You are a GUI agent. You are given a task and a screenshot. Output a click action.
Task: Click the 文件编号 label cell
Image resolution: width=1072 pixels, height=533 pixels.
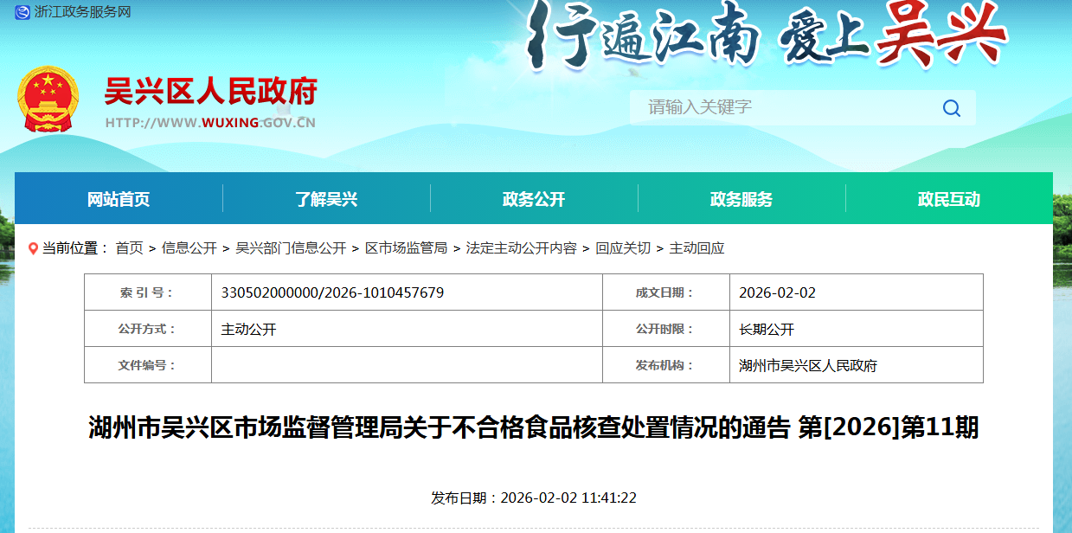click(x=148, y=365)
